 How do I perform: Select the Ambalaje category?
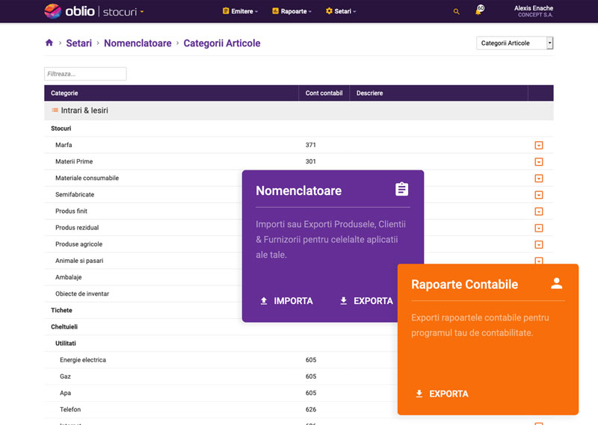tap(69, 277)
